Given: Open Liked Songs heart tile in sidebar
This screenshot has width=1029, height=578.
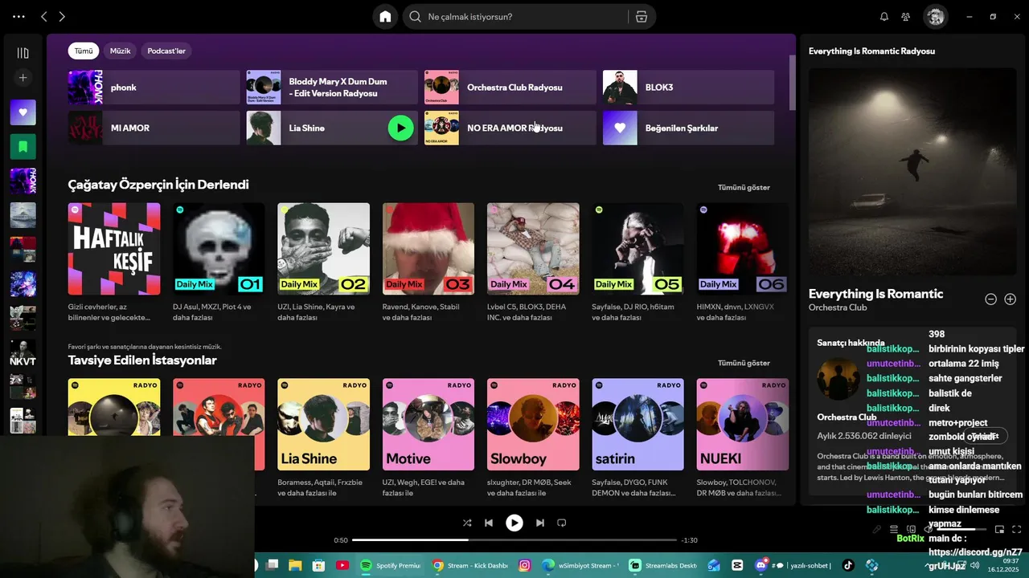Looking at the screenshot, I should pyautogui.click(x=23, y=112).
